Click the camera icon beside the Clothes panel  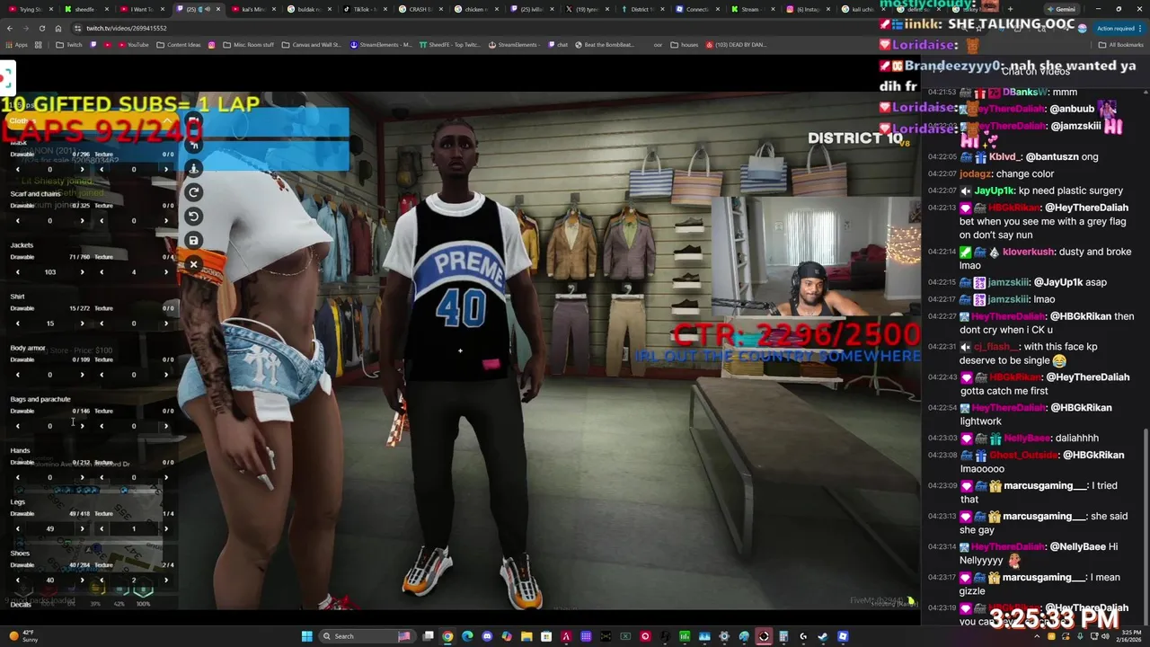(193, 120)
